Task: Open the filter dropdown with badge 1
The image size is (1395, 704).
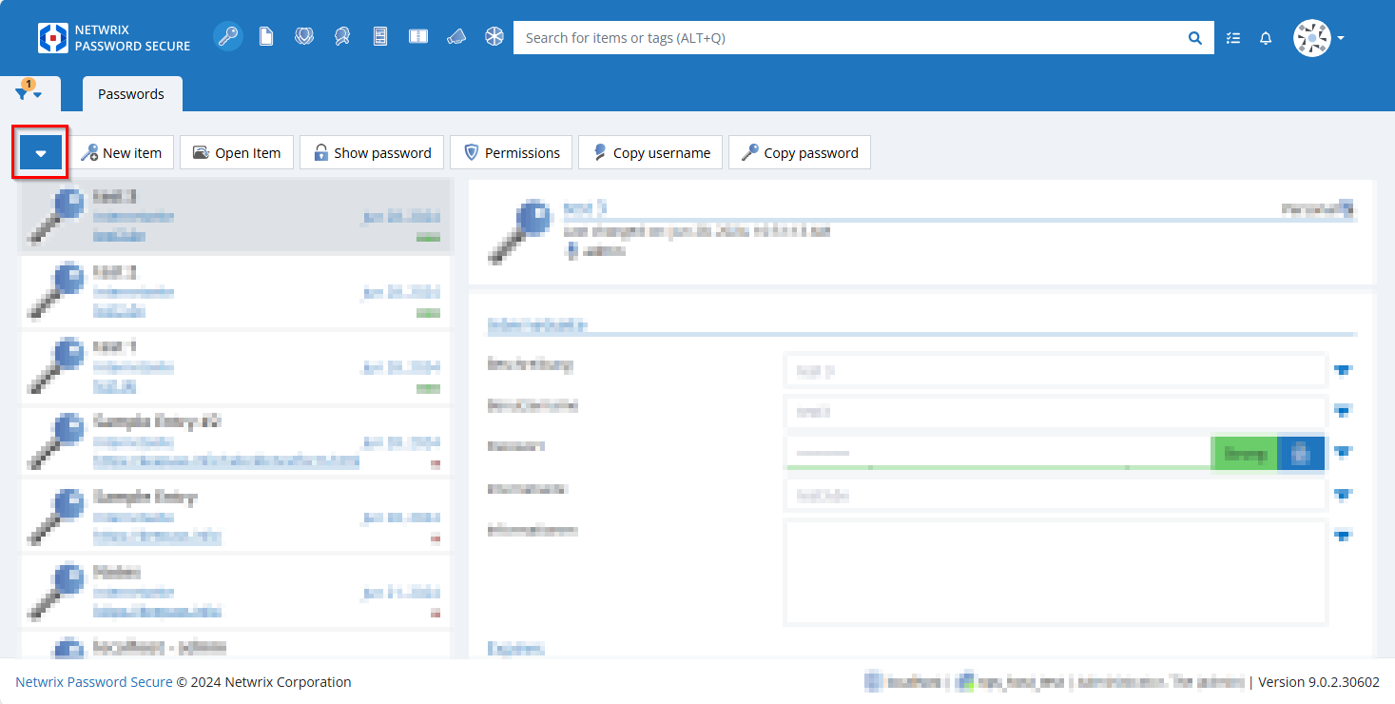Action: click(x=29, y=92)
